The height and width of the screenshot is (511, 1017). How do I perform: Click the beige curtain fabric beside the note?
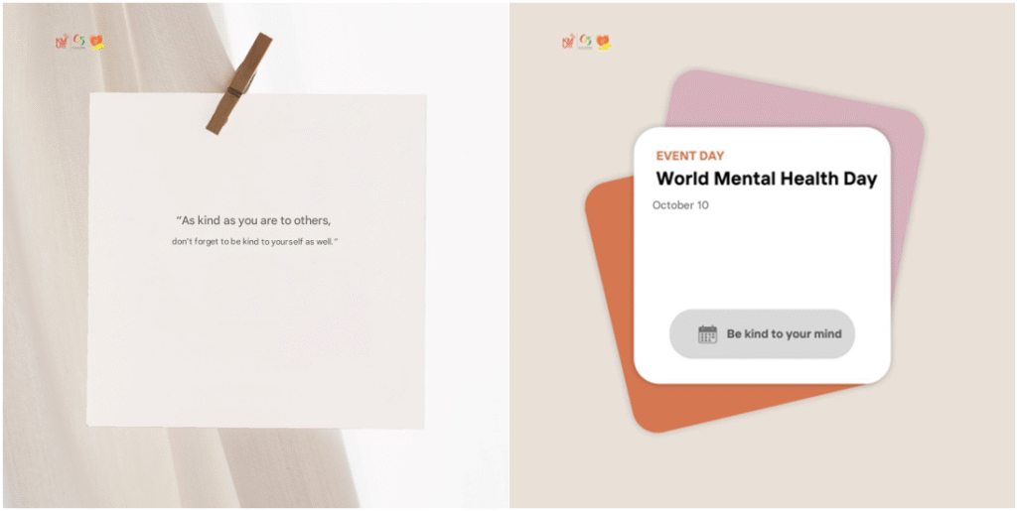tap(46, 259)
